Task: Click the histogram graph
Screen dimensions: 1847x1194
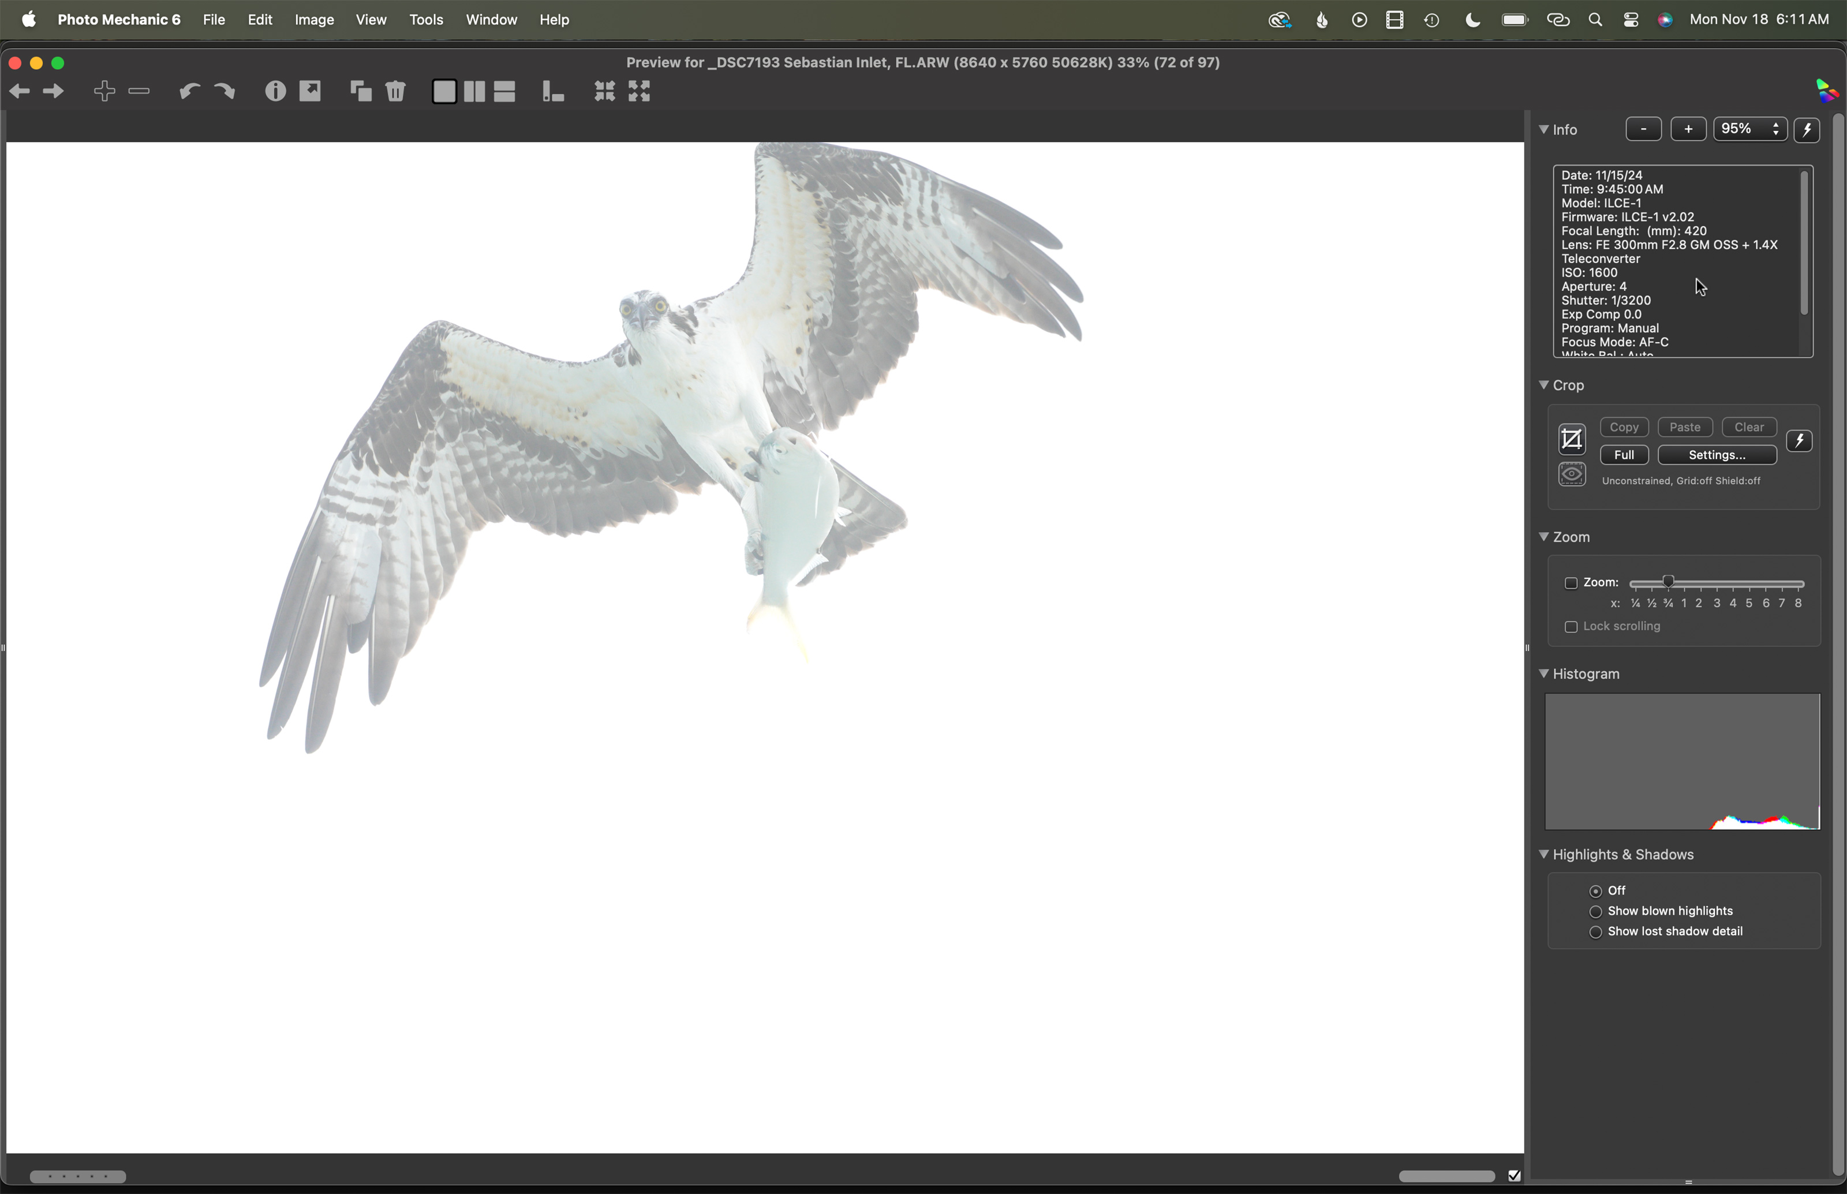Action: (x=1682, y=761)
